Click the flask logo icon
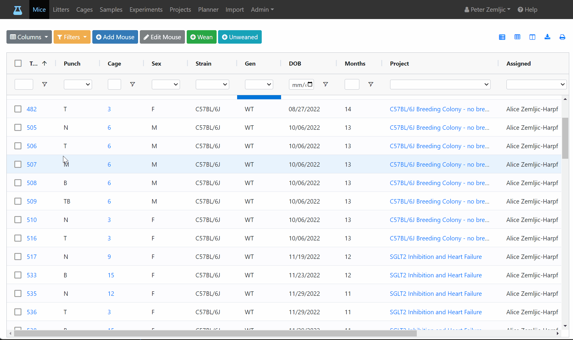The image size is (573, 340). point(18,10)
